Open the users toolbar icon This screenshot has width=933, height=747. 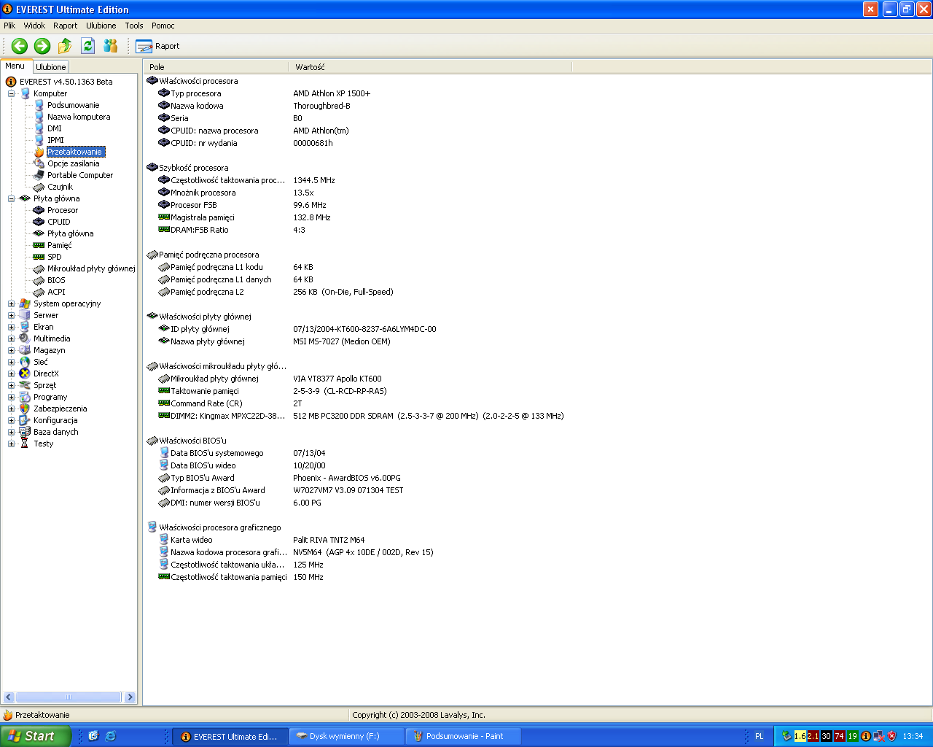(110, 46)
